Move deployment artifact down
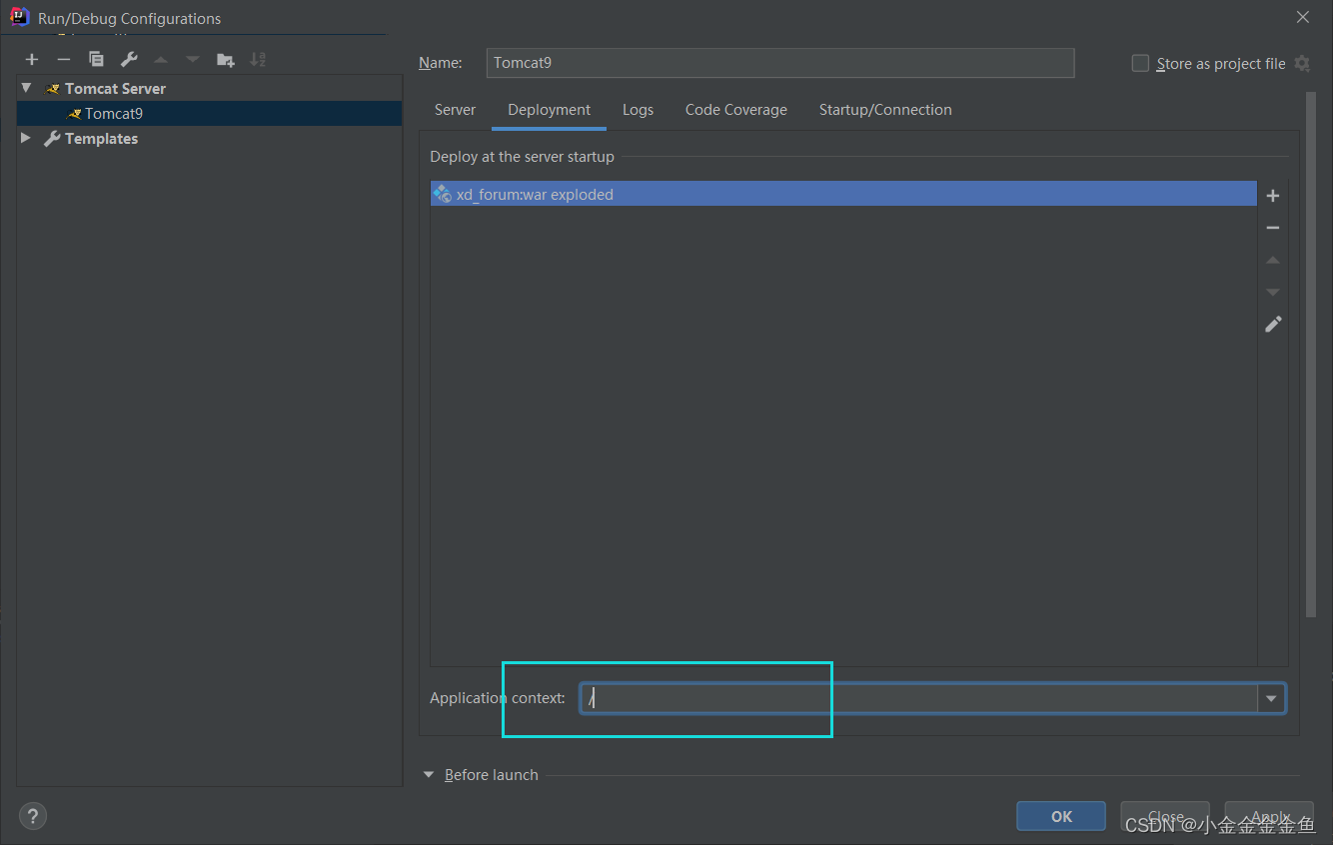 click(1273, 292)
